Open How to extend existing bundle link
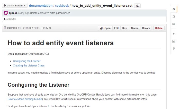This screenshot has width=180, height=109. [x=25, y=99]
